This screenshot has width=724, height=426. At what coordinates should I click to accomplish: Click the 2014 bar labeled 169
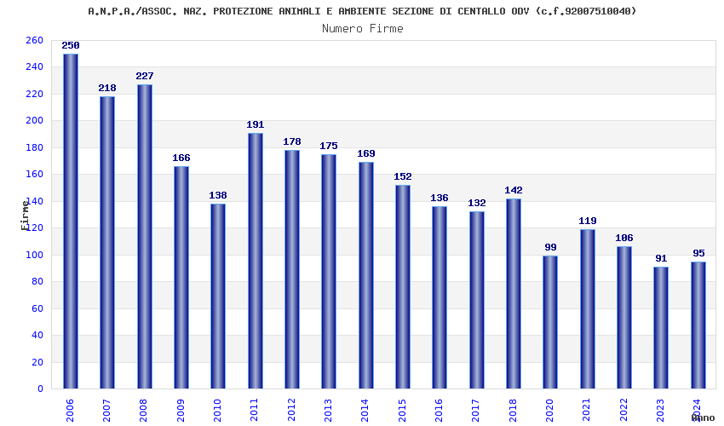[366, 275]
